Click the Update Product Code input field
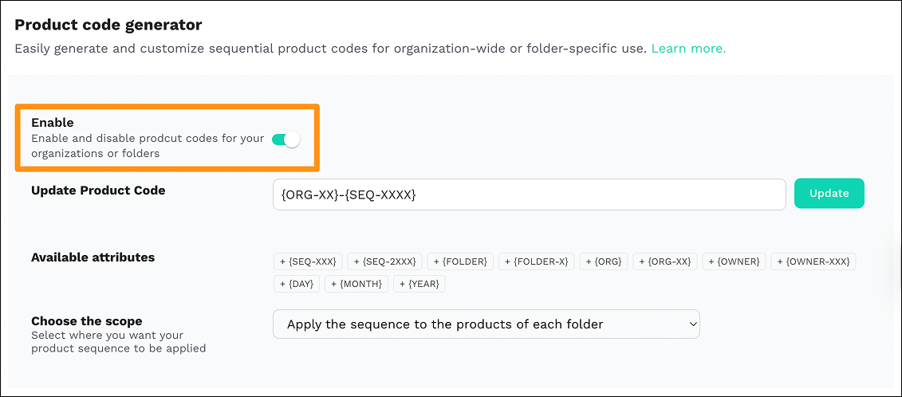Image resolution: width=902 pixels, height=397 pixels. coord(529,195)
